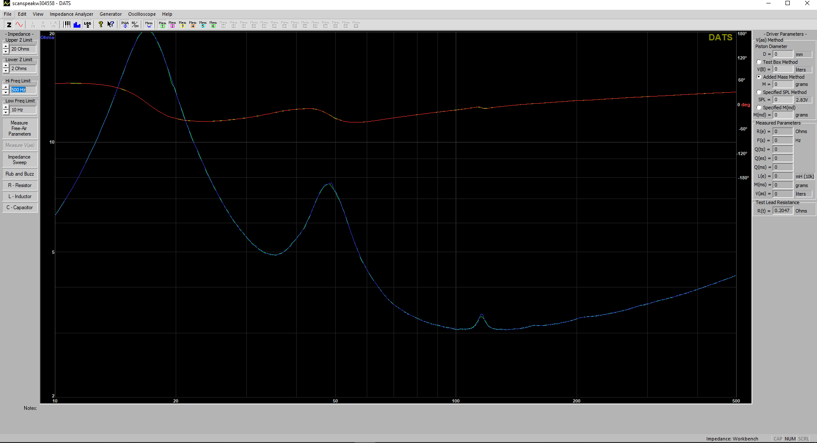817x443 pixels.
Task: Select the Z impedance analyzer mode icon
Action: tap(9, 25)
